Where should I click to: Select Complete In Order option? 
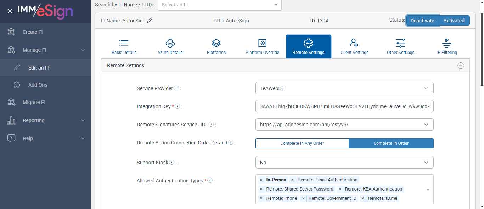tap(391, 143)
